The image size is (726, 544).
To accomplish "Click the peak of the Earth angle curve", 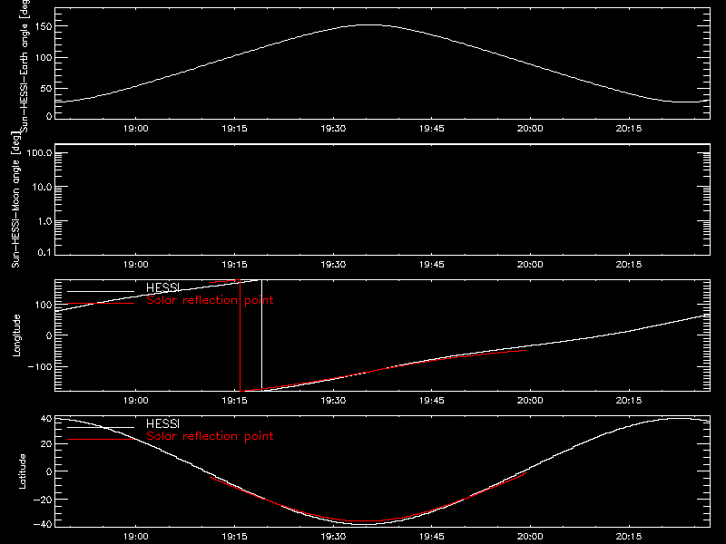I will [x=369, y=25].
